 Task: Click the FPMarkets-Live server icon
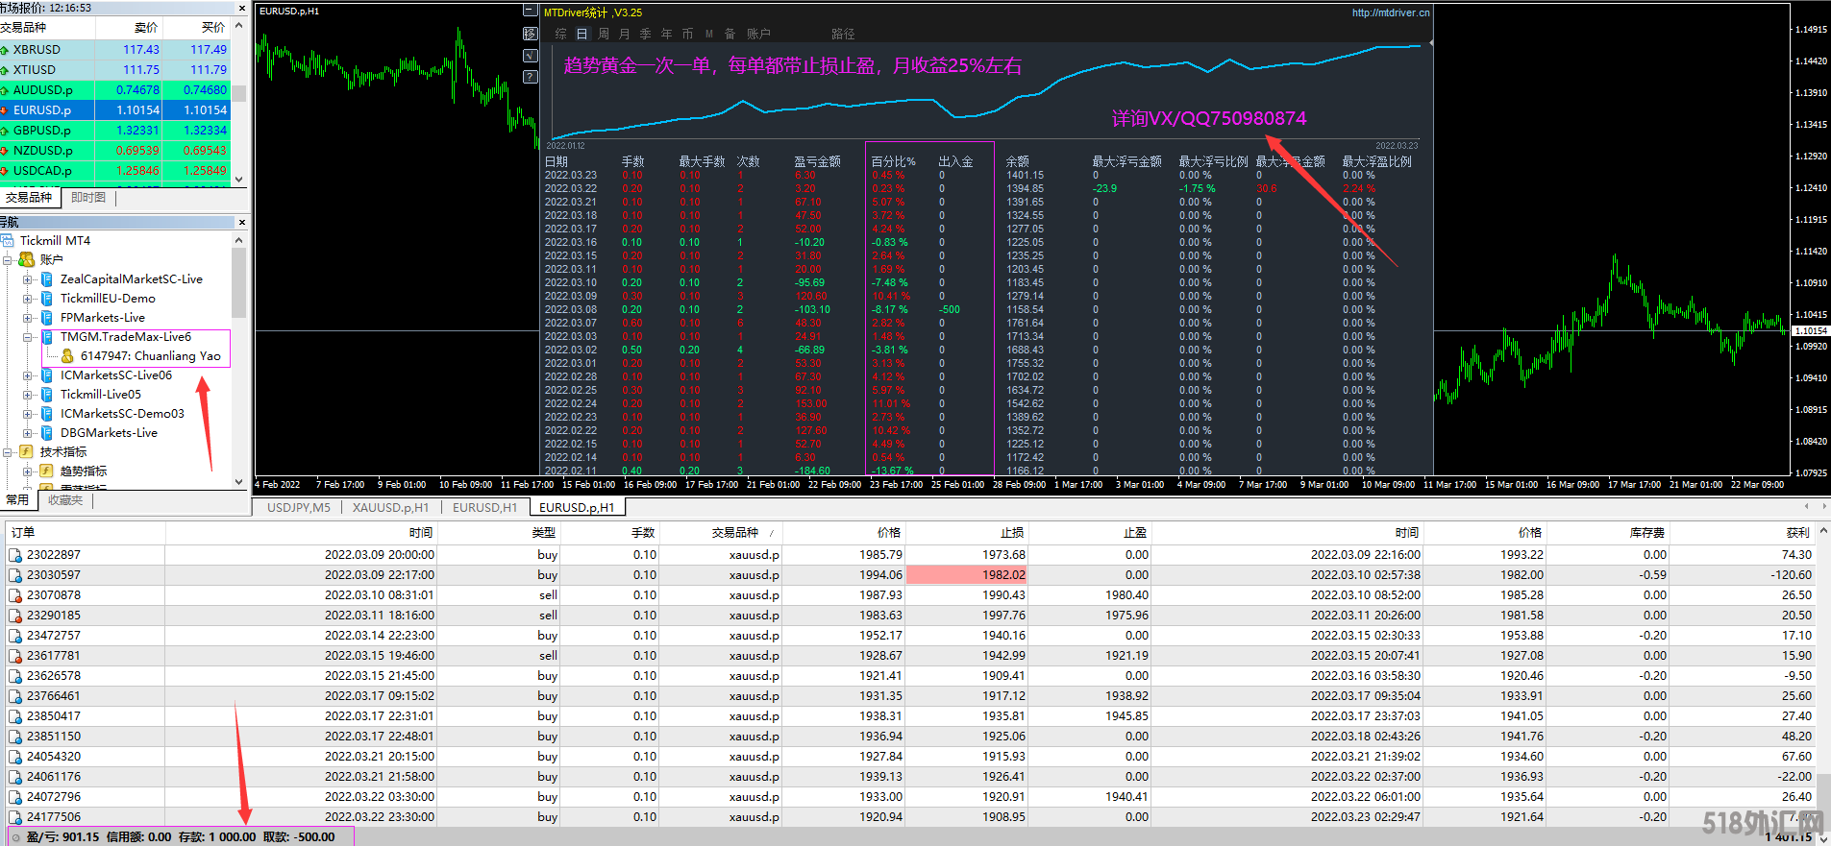(x=46, y=318)
